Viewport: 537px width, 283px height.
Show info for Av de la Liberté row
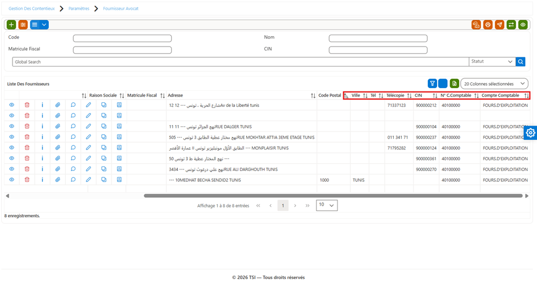point(43,105)
